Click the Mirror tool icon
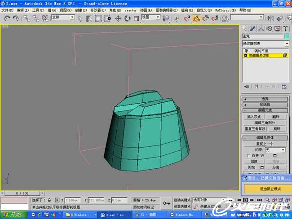292x219 pixels. [270, 18]
